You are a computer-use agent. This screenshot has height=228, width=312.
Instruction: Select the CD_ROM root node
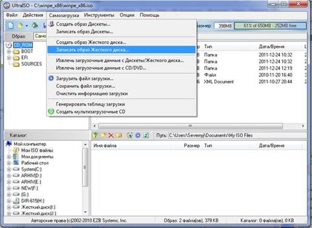pos(23,45)
